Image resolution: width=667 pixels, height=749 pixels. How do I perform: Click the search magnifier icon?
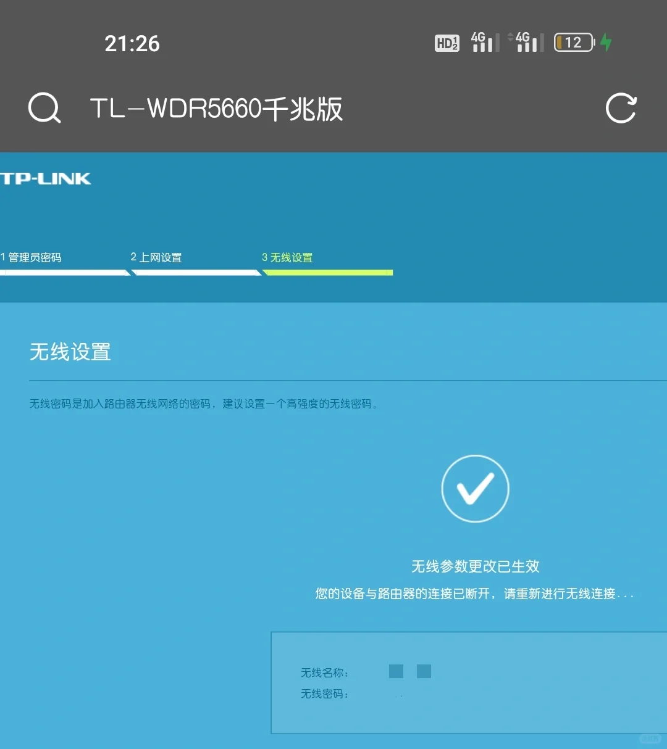(43, 108)
